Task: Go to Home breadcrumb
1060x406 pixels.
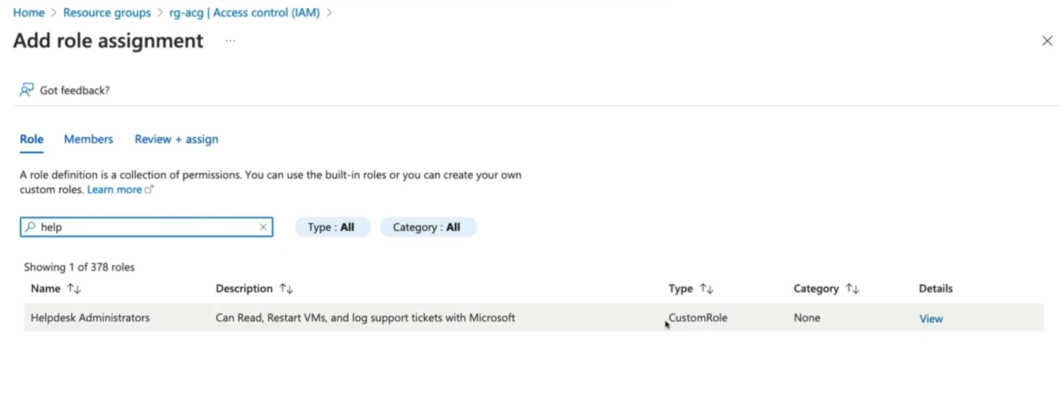Action: [x=29, y=13]
